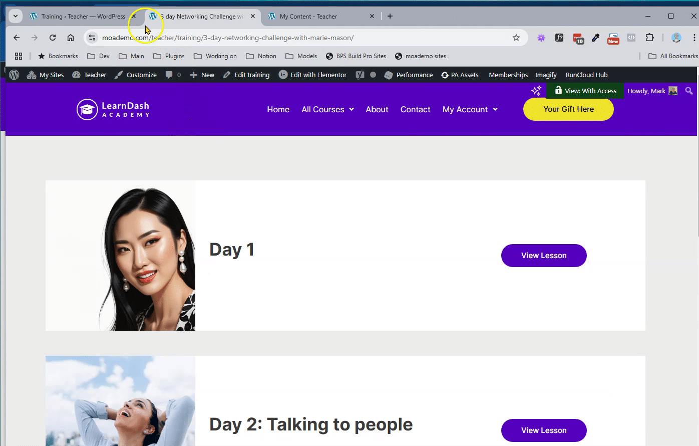Open a new browser tab
699x446 pixels.
390,16
